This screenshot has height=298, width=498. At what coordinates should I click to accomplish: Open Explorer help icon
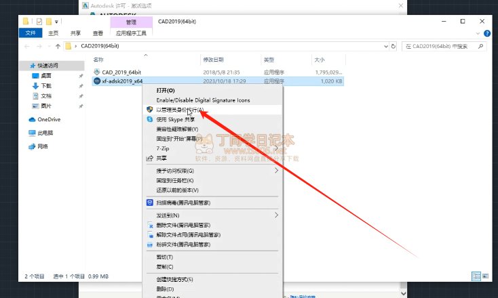[x=487, y=33]
